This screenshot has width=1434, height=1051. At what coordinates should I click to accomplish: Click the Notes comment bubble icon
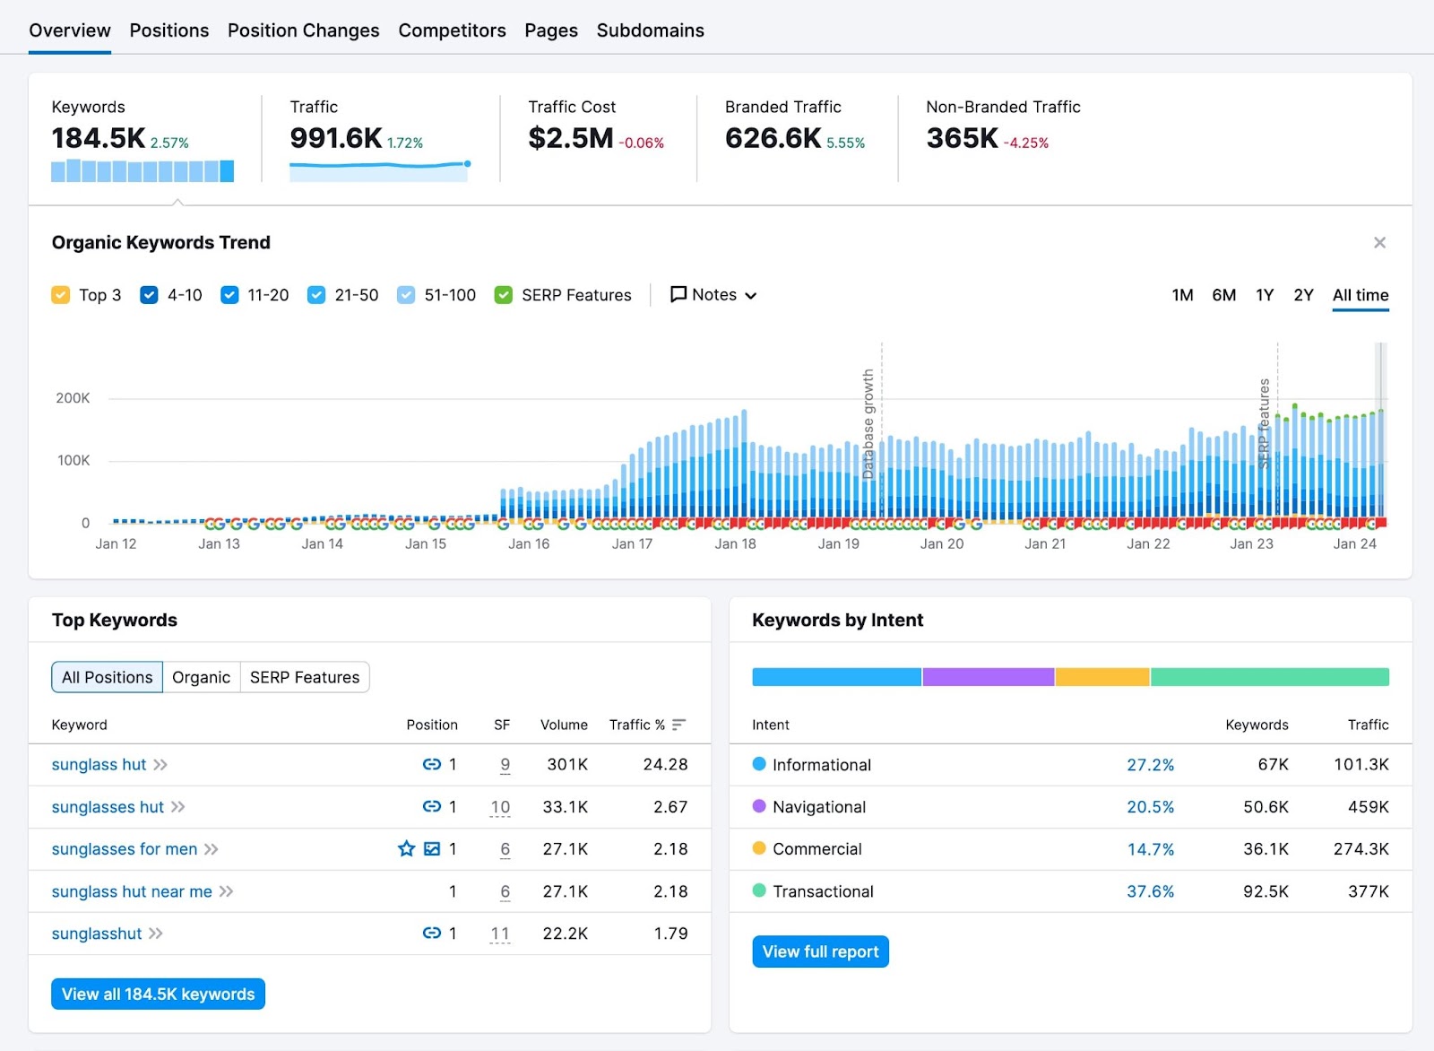[678, 294]
